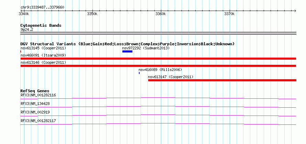Click the Cytogenetic Bands track title
This screenshot has height=144, width=306.
pyautogui.click(x=41, y=25)
